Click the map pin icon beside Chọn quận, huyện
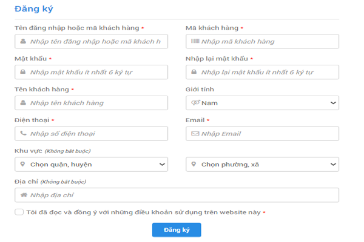This screenshot has height=242, width=364. point(23,165)
